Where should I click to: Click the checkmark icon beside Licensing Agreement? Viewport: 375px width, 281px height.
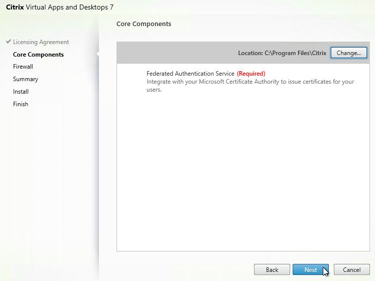(9, 42)
